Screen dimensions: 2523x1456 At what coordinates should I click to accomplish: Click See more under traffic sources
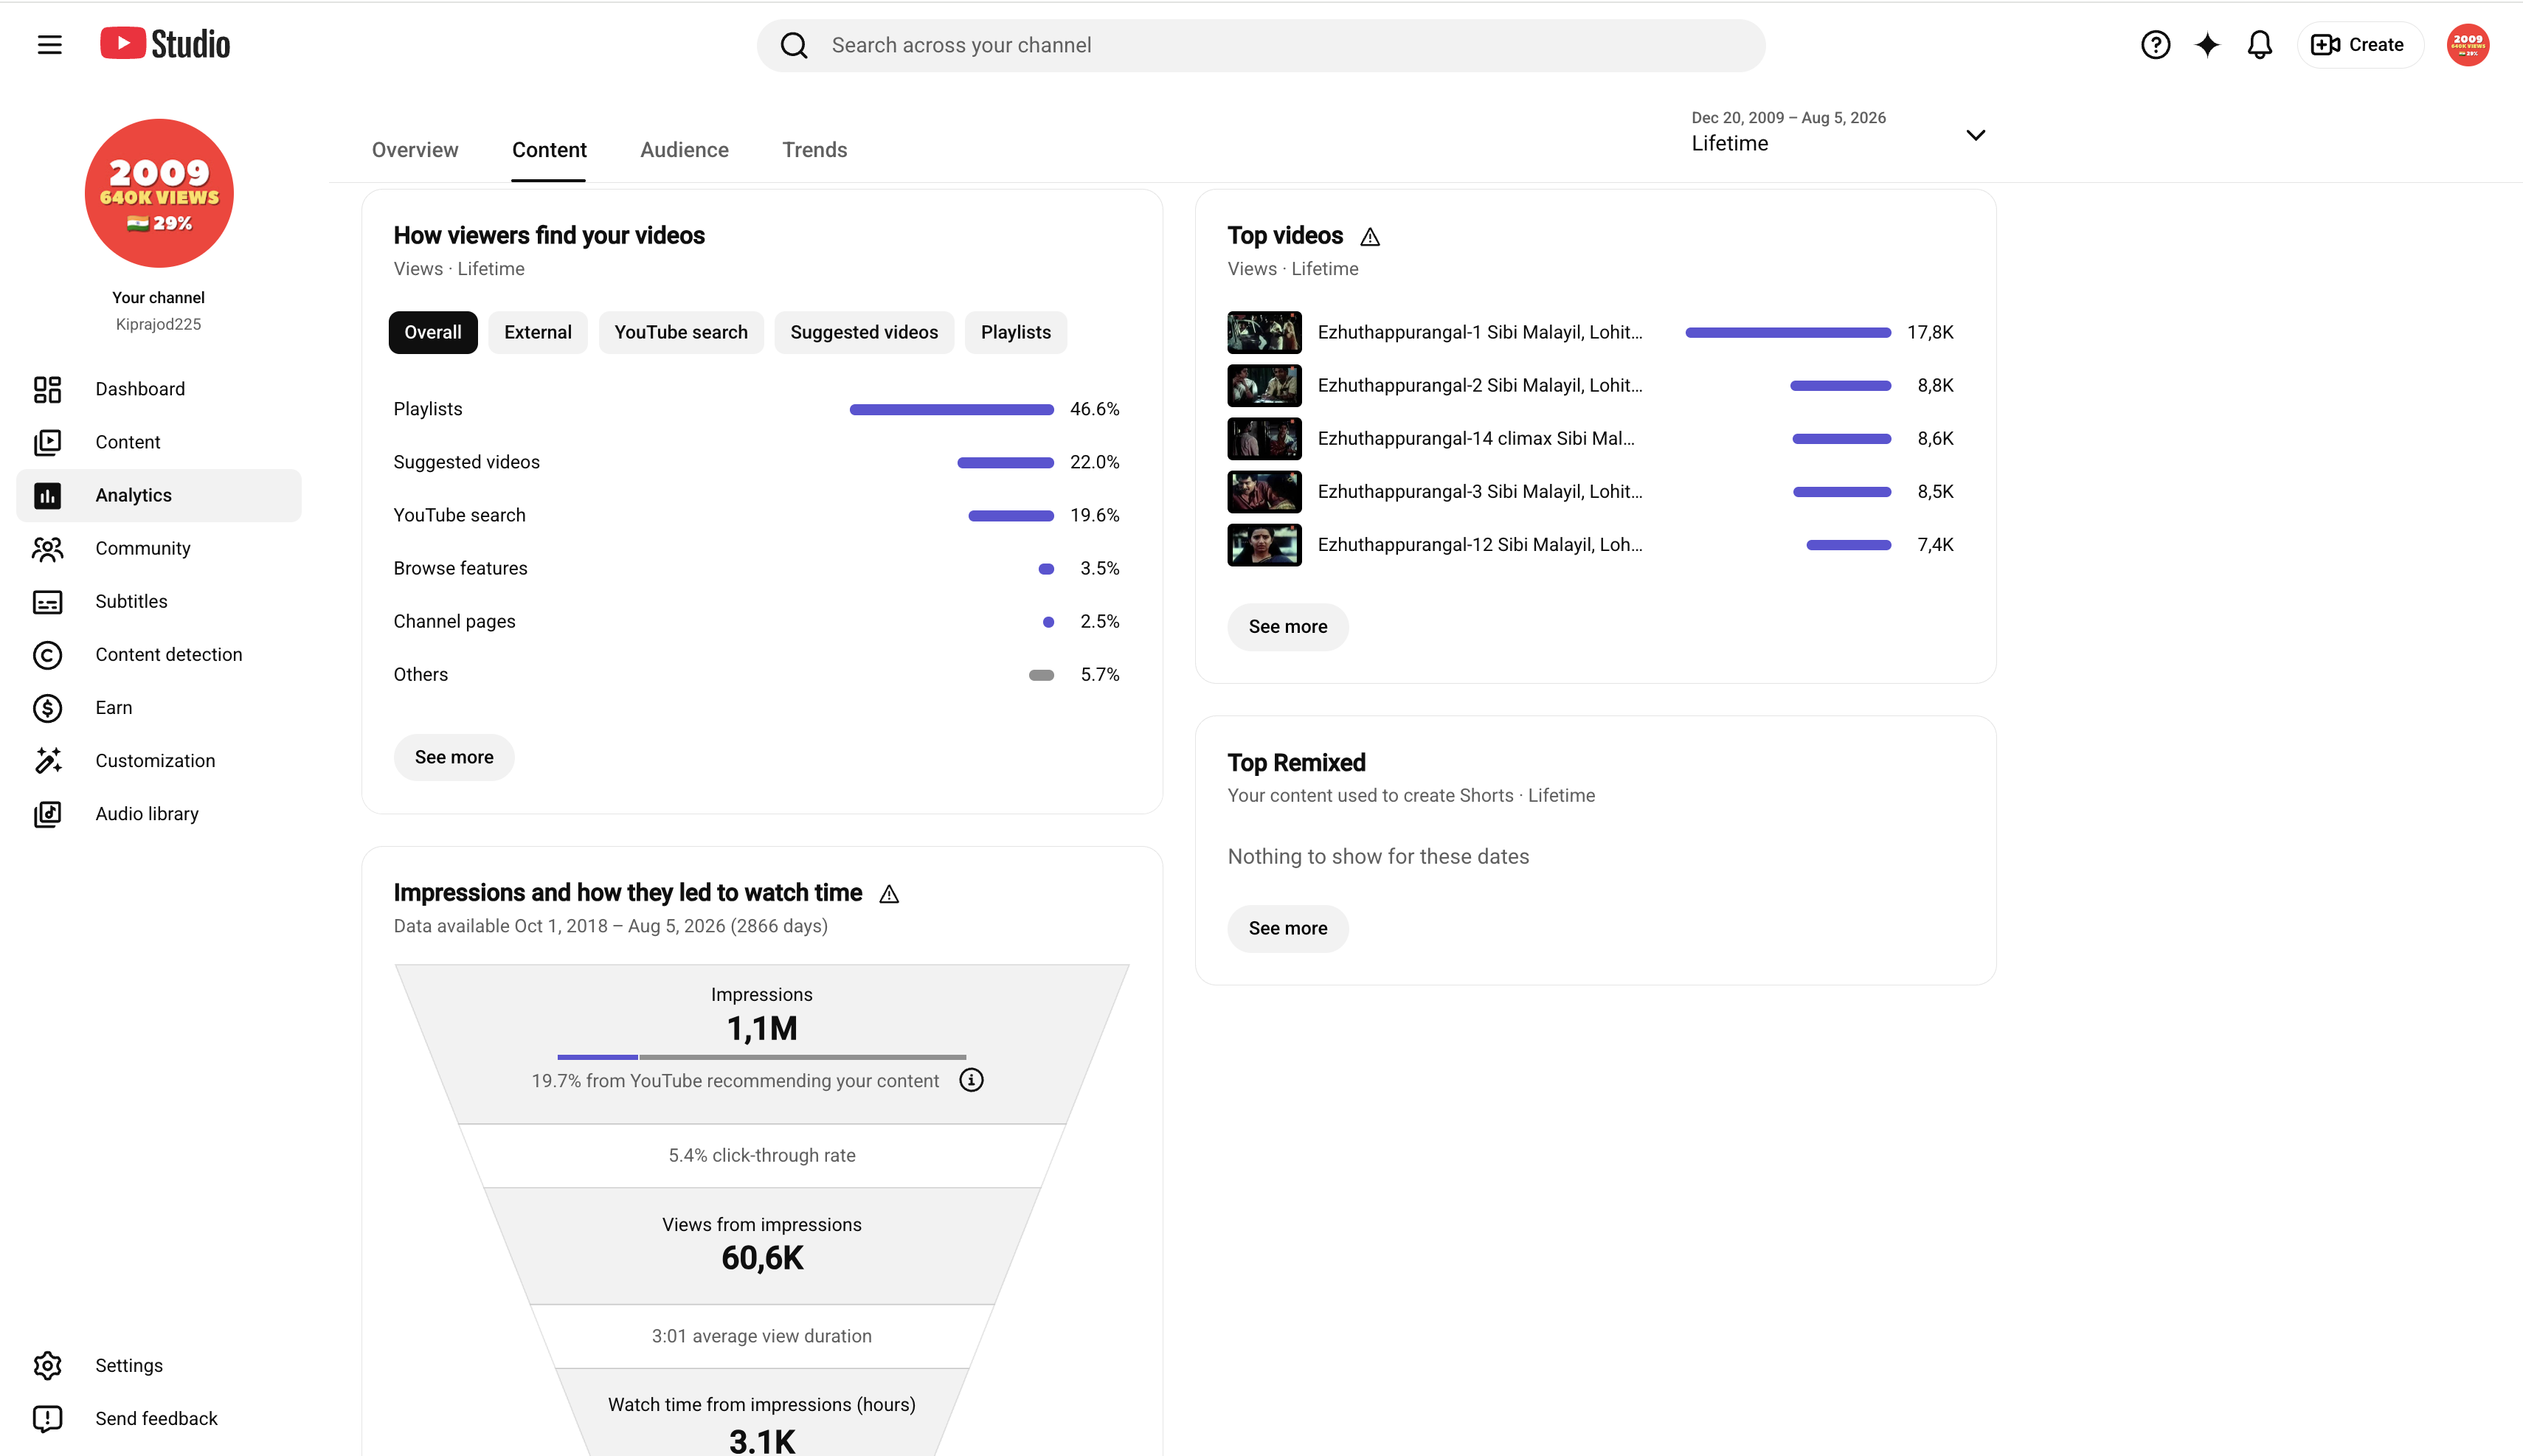[x=454, y=757]
